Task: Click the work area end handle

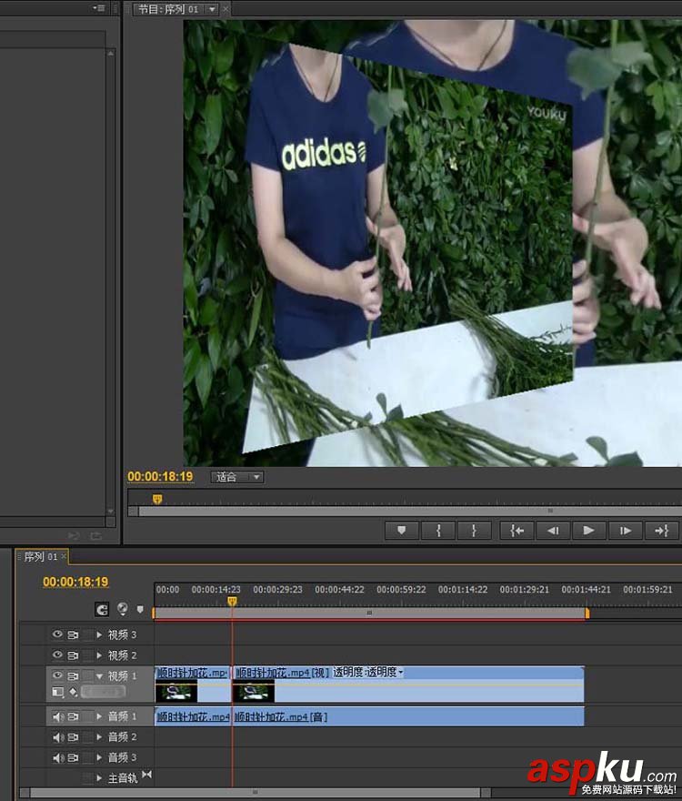Action: tap(587, 613)
